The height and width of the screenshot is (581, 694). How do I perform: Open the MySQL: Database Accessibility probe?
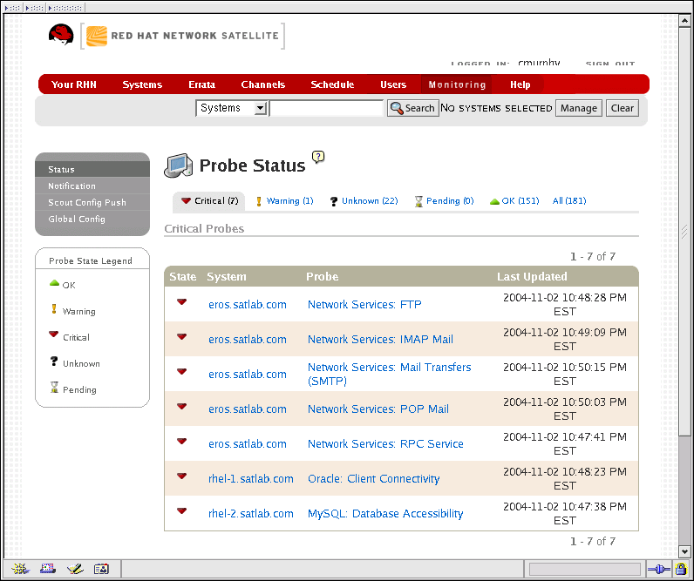pyautogui.click(x=385, y=514)
